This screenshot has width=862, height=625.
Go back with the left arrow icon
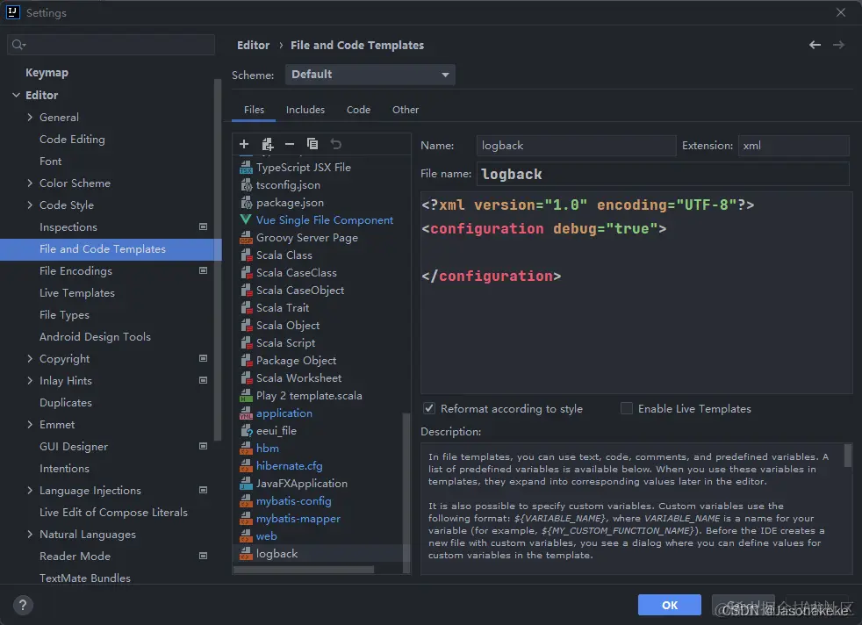pos(815,45)
